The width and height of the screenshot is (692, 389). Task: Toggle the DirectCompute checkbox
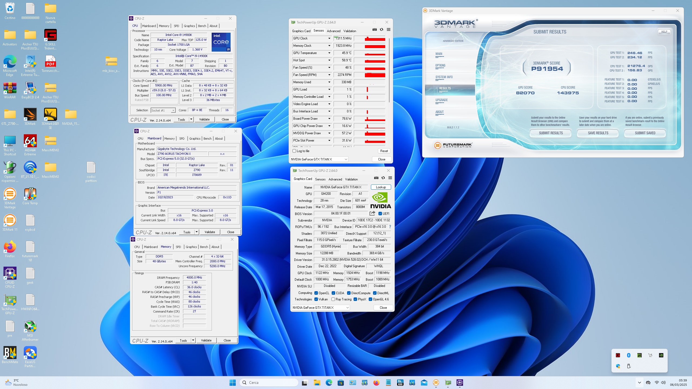point(349,293)
